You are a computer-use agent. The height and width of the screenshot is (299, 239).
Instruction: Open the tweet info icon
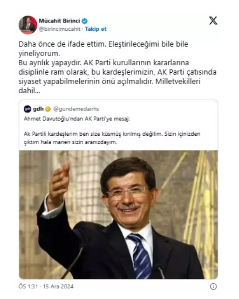point(213,286)
